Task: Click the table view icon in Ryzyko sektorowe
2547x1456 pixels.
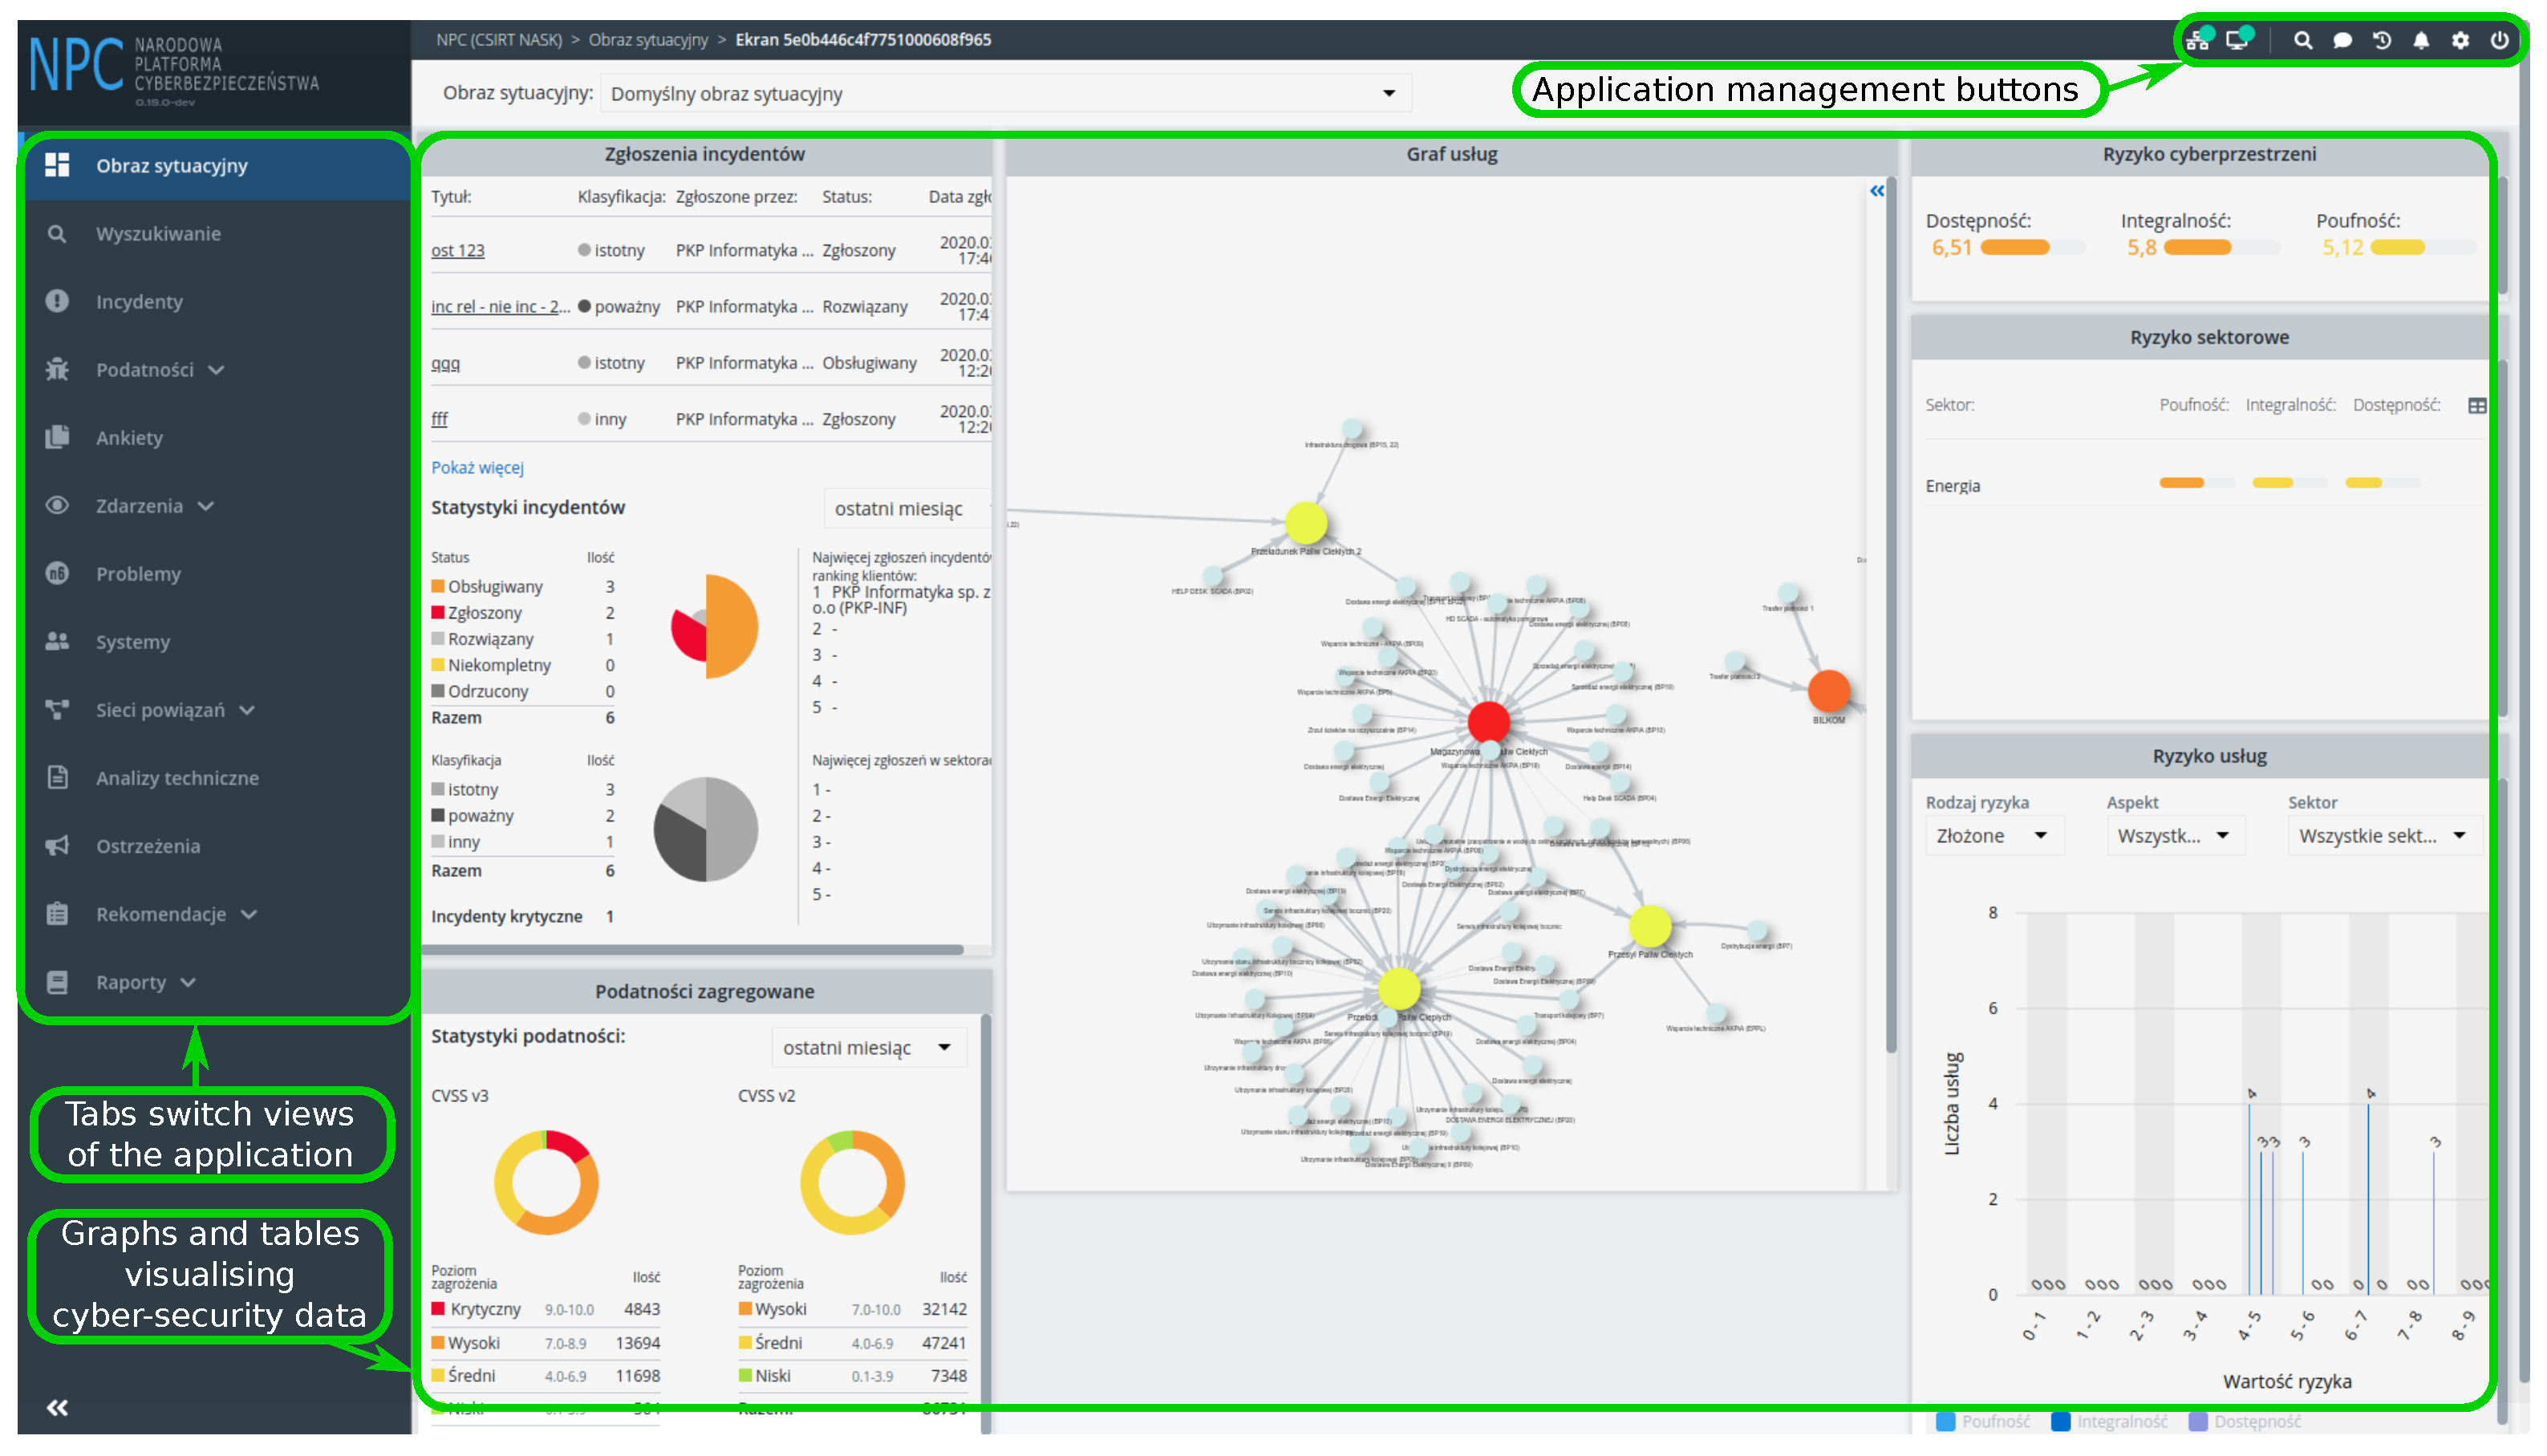Action: (x=2477, y=406)
